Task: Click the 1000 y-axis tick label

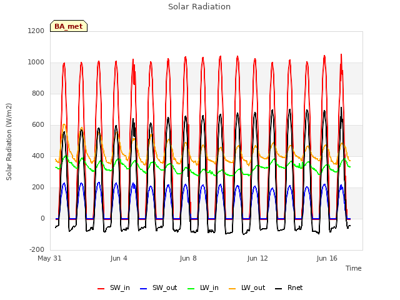Action: 36,62
